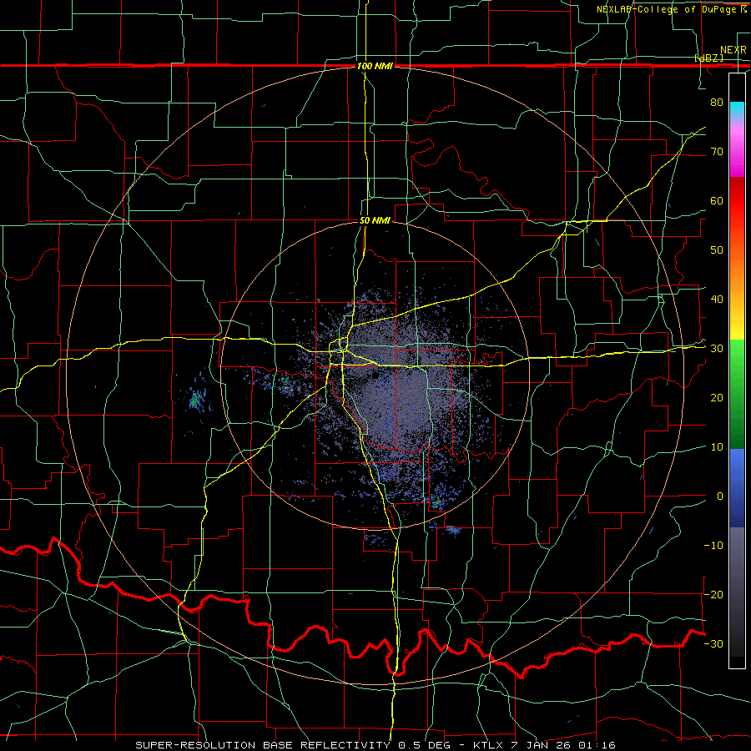Click the -20 value on the dBZ scale

[x=713, y=594]
